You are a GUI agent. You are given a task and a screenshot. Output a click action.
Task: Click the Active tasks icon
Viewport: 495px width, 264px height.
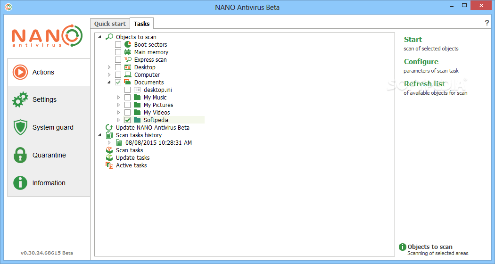(109, 165)
